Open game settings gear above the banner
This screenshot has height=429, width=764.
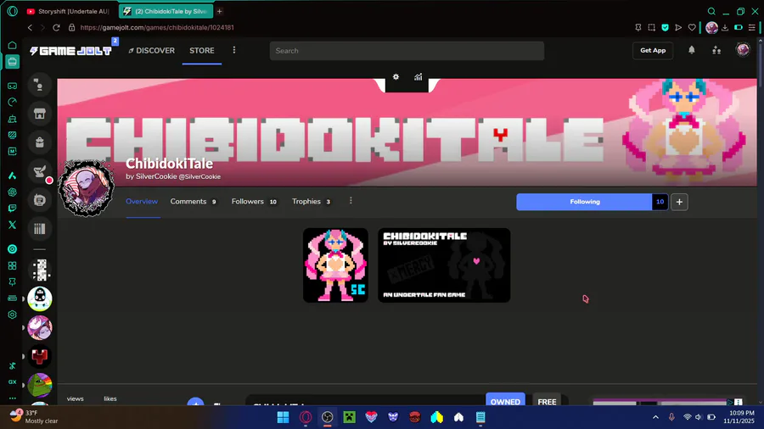(396, 77)
